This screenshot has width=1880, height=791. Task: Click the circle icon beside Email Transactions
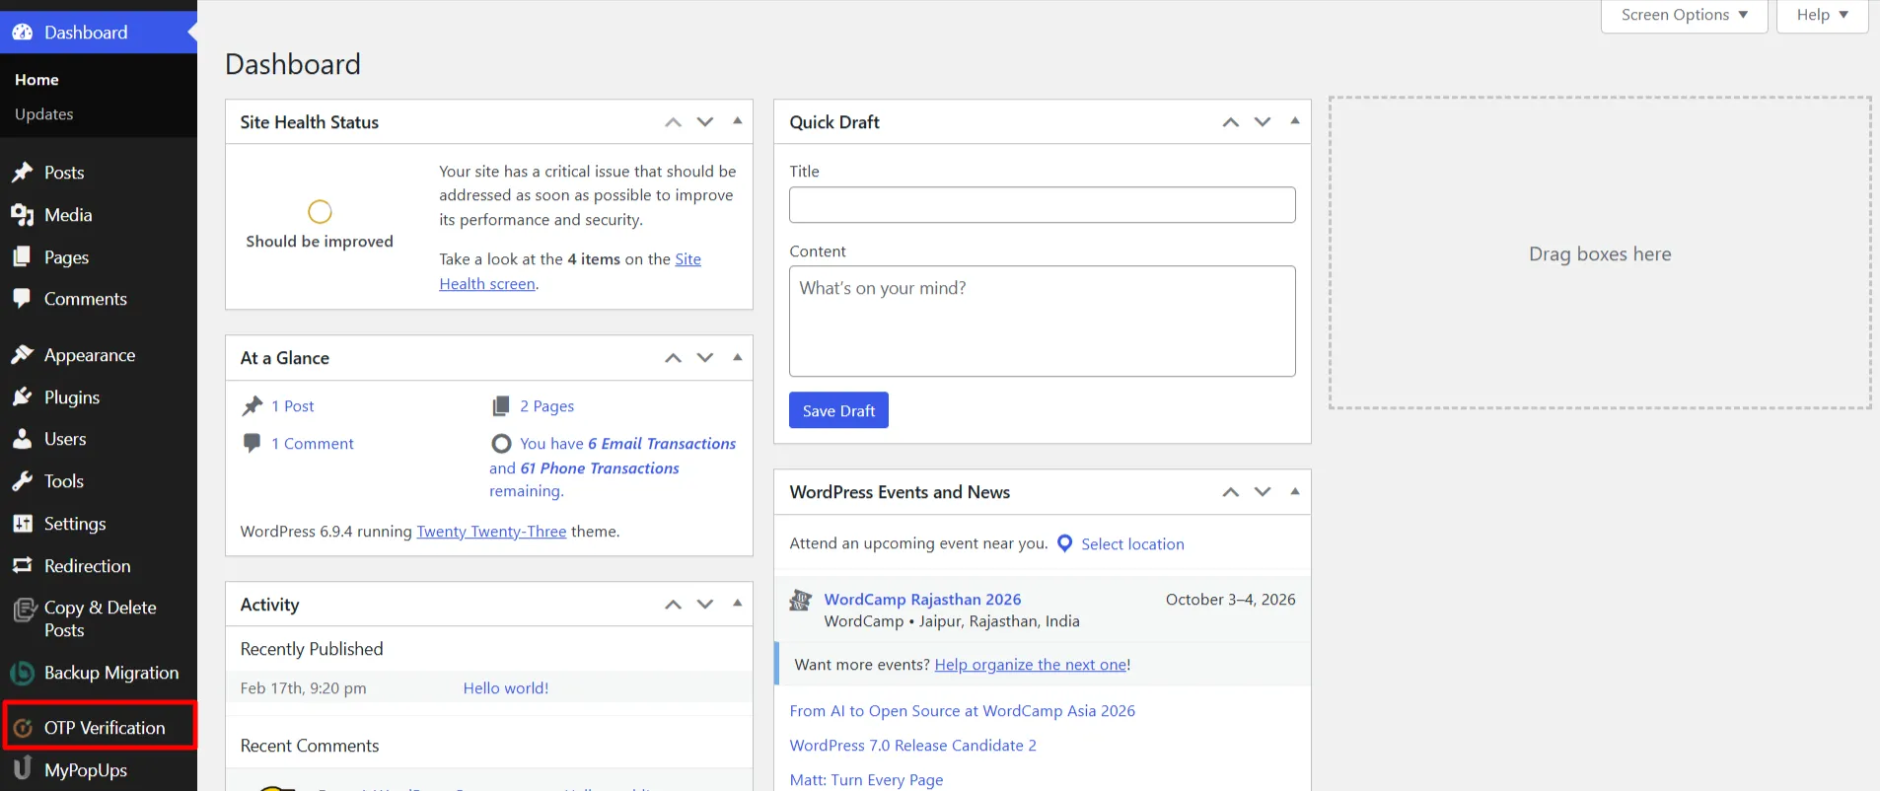501,444
